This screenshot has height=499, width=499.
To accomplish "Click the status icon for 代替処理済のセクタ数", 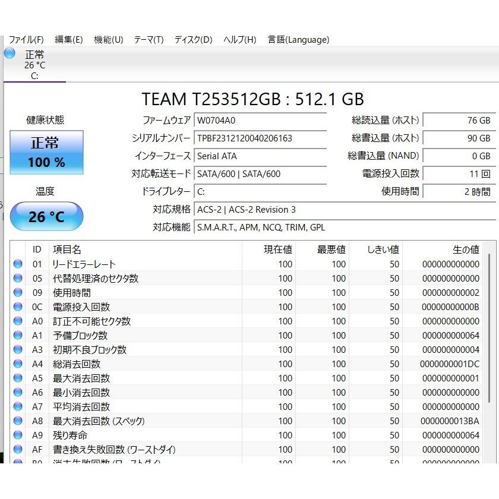I will click(18, 278).
